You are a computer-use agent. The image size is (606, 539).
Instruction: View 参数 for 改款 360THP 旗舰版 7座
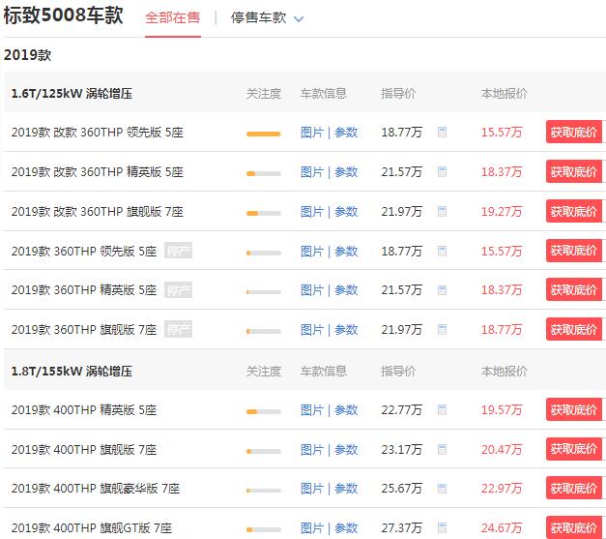pyautogui.click(x=346, y=212)
